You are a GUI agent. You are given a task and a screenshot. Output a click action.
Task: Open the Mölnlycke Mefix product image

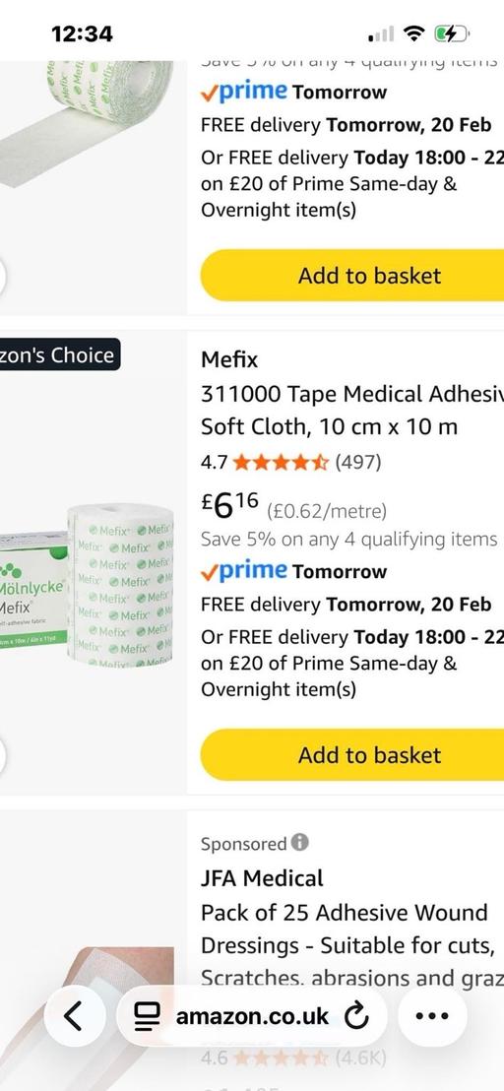tap(87, 583)
